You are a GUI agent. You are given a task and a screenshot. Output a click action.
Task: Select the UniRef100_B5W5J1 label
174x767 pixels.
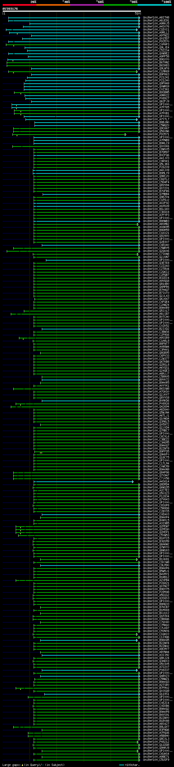pyautogui.click(x=156, y=571)
